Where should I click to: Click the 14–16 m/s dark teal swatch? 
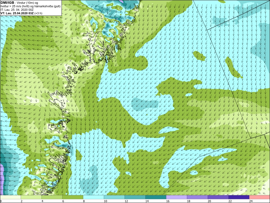[156, 197]
